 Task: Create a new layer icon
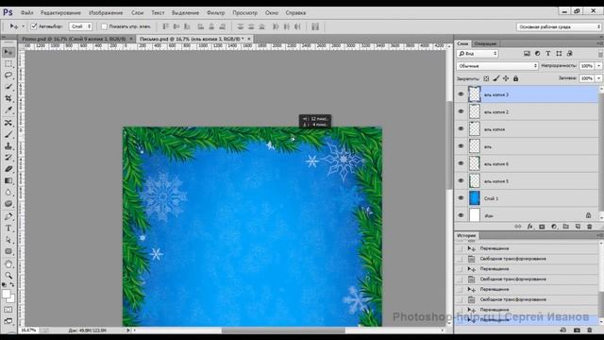[578, 227]
